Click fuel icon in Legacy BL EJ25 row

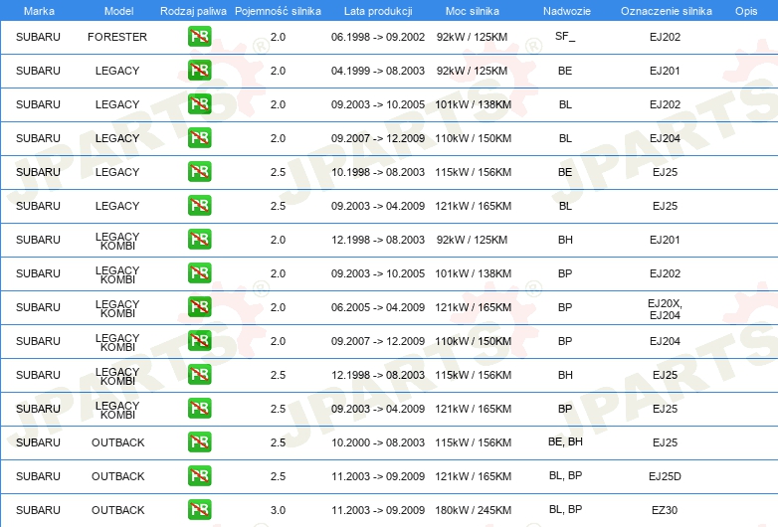coord(199,205)
